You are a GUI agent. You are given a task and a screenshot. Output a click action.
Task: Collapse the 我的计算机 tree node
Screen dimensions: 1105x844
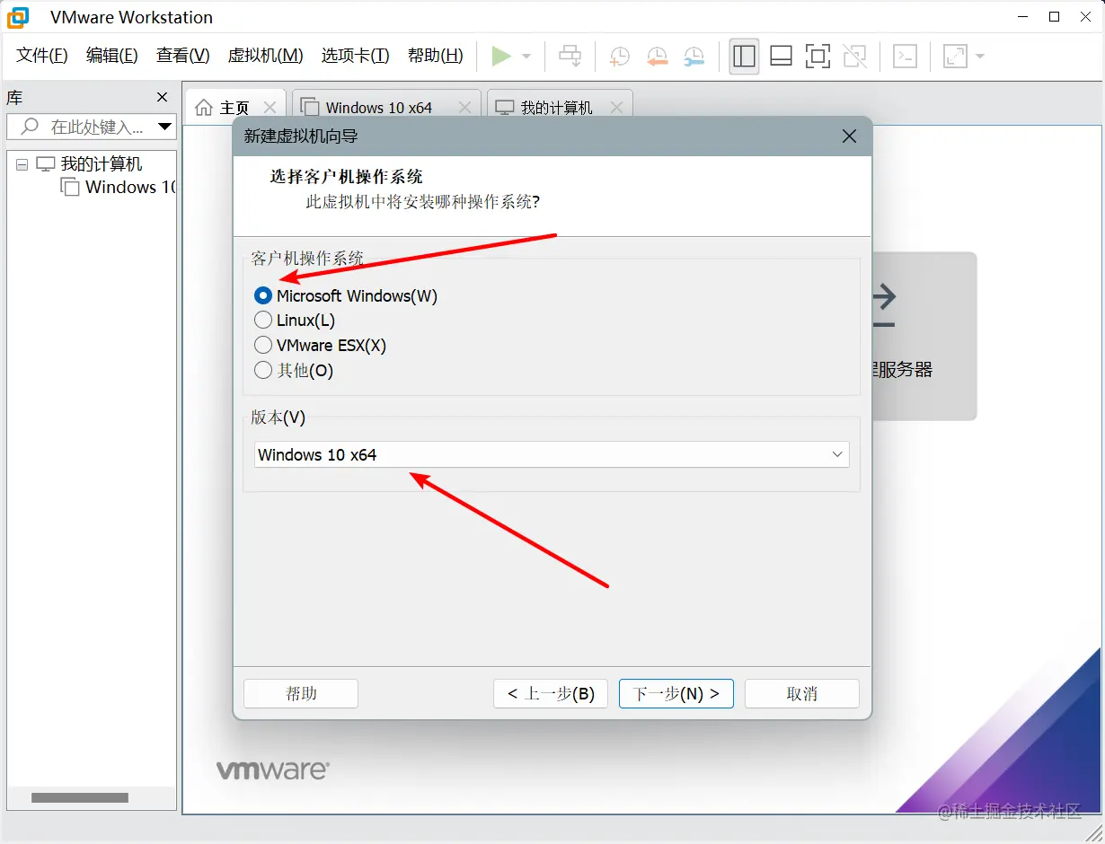(x=22, y=164)
